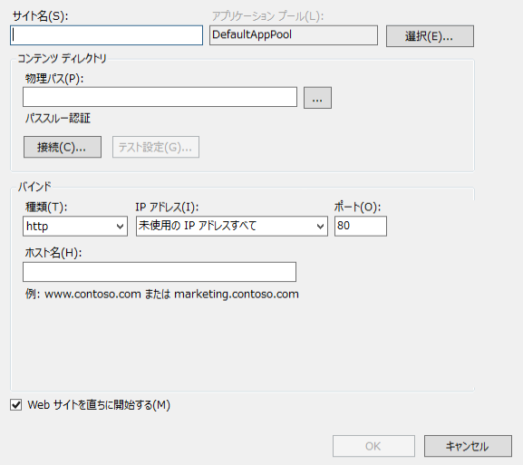Focus the ホスト名 text box
523x465 pixels.
point(160,272)
